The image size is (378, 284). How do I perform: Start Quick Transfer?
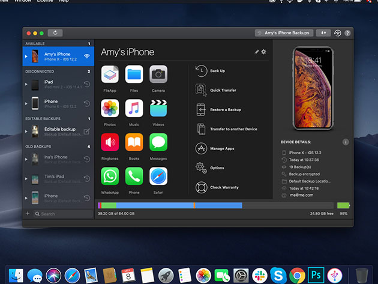(216, 90)
